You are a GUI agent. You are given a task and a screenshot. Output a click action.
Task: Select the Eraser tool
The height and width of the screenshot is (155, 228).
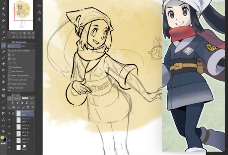pos(3,64)
